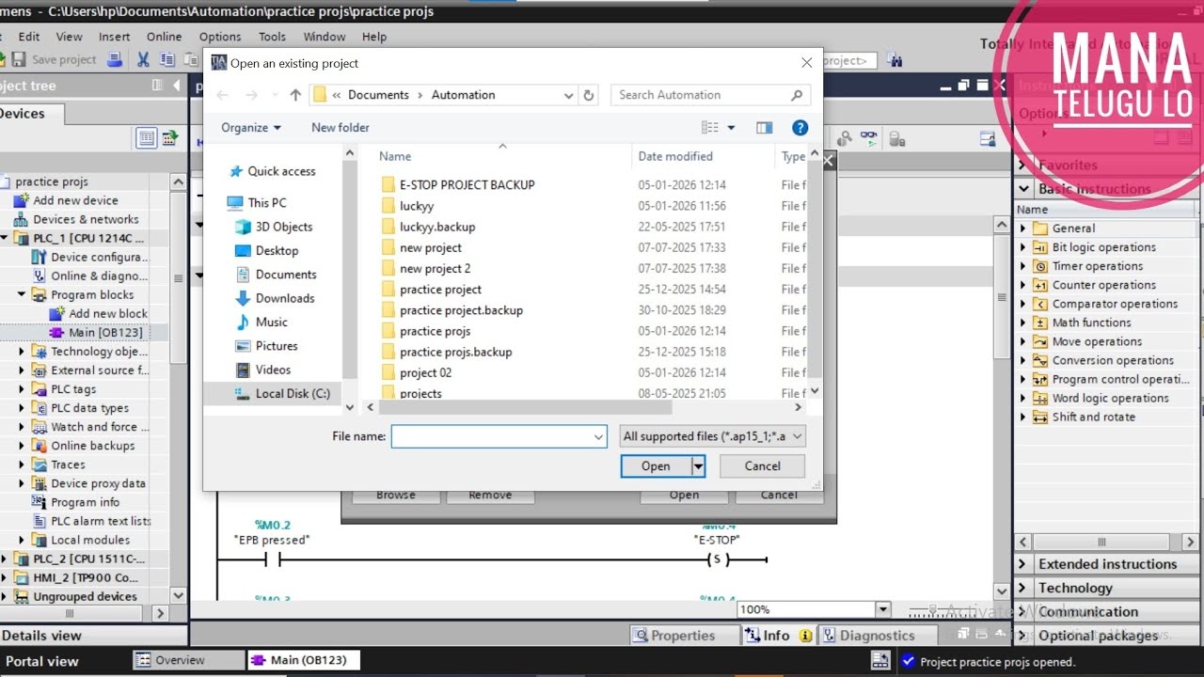Click the Name column header

[395, 156]
